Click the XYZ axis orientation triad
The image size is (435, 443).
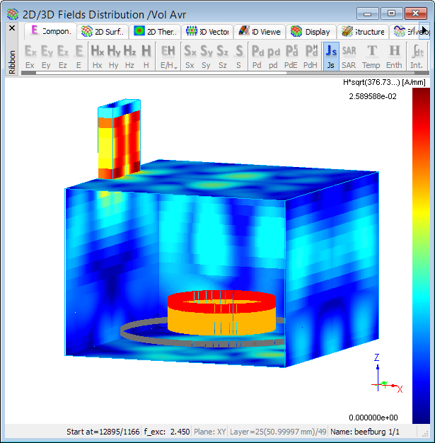tap(385, 379)
